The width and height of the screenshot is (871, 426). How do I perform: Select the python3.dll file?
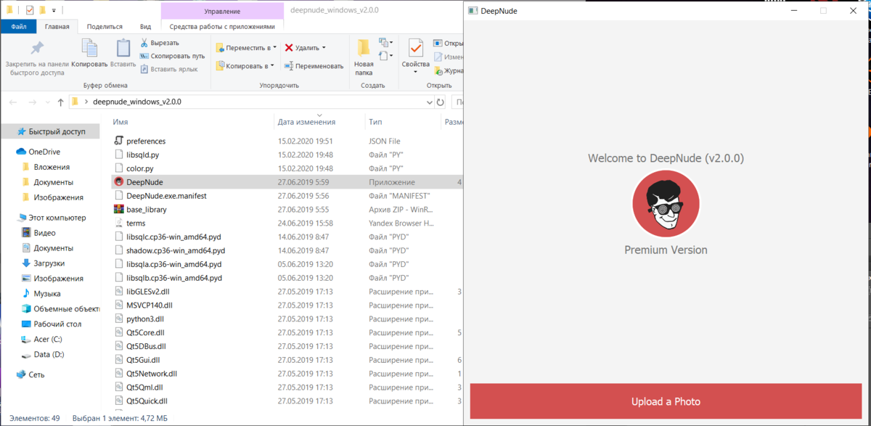144,319
